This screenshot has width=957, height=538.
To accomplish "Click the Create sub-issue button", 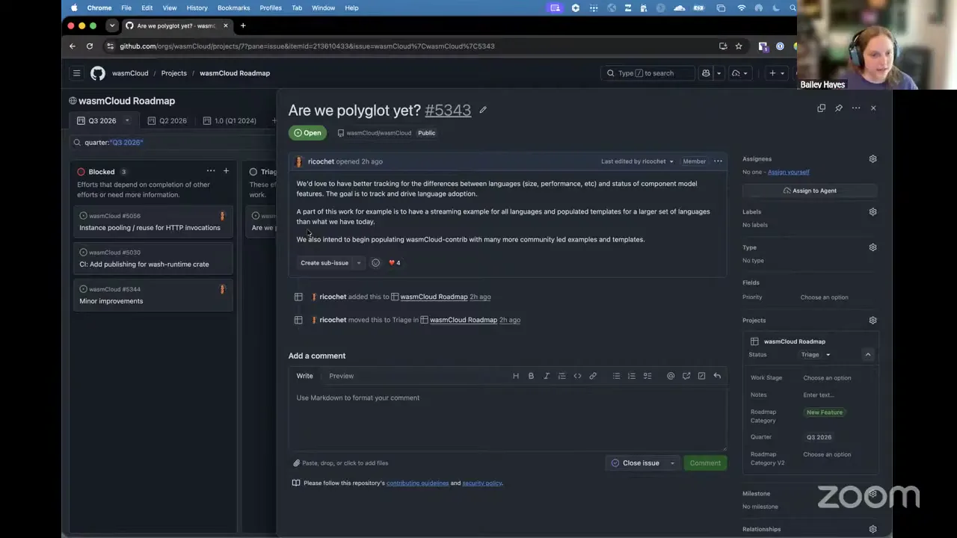I will (324, 263).
